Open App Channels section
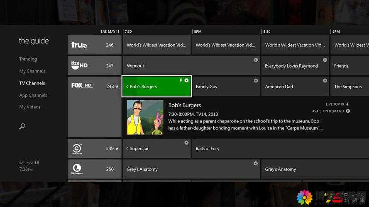This screenshot has width=369, height=207. (x=33, y=95)
